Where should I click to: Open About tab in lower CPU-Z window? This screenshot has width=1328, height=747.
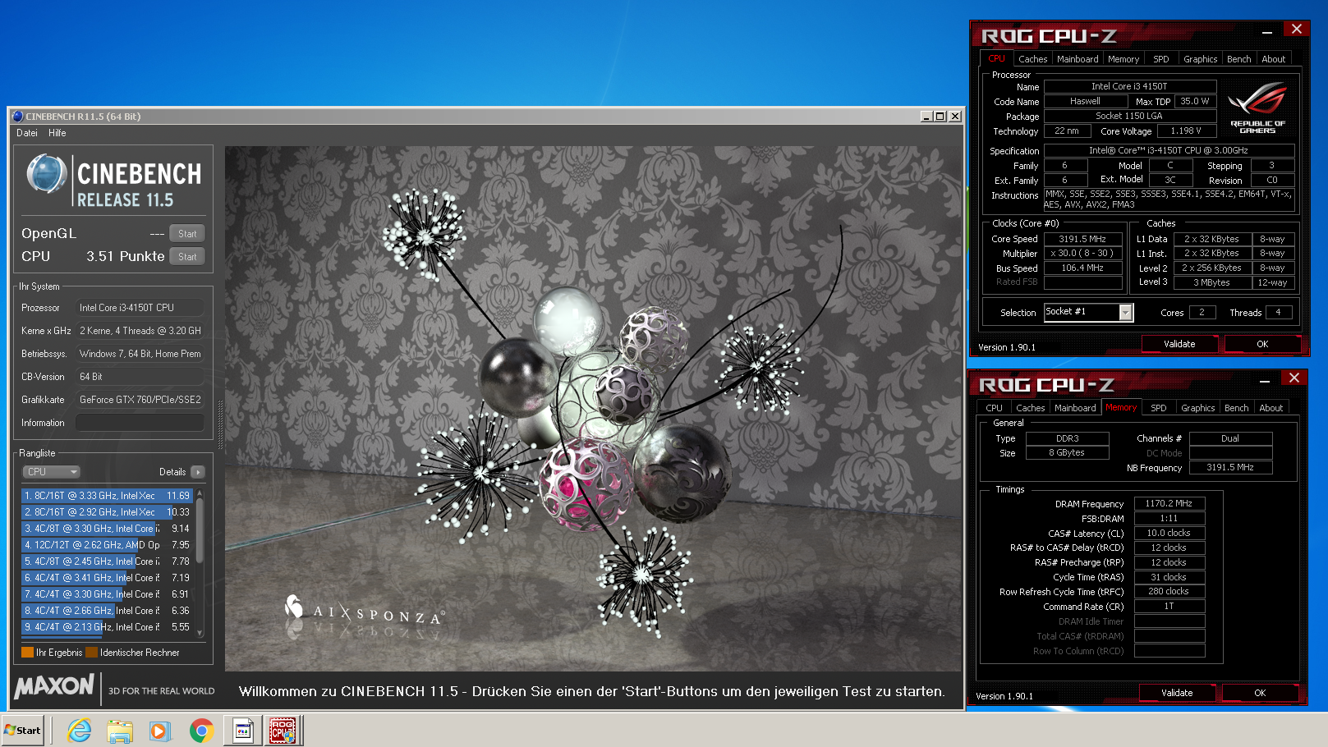point(1271,408)
